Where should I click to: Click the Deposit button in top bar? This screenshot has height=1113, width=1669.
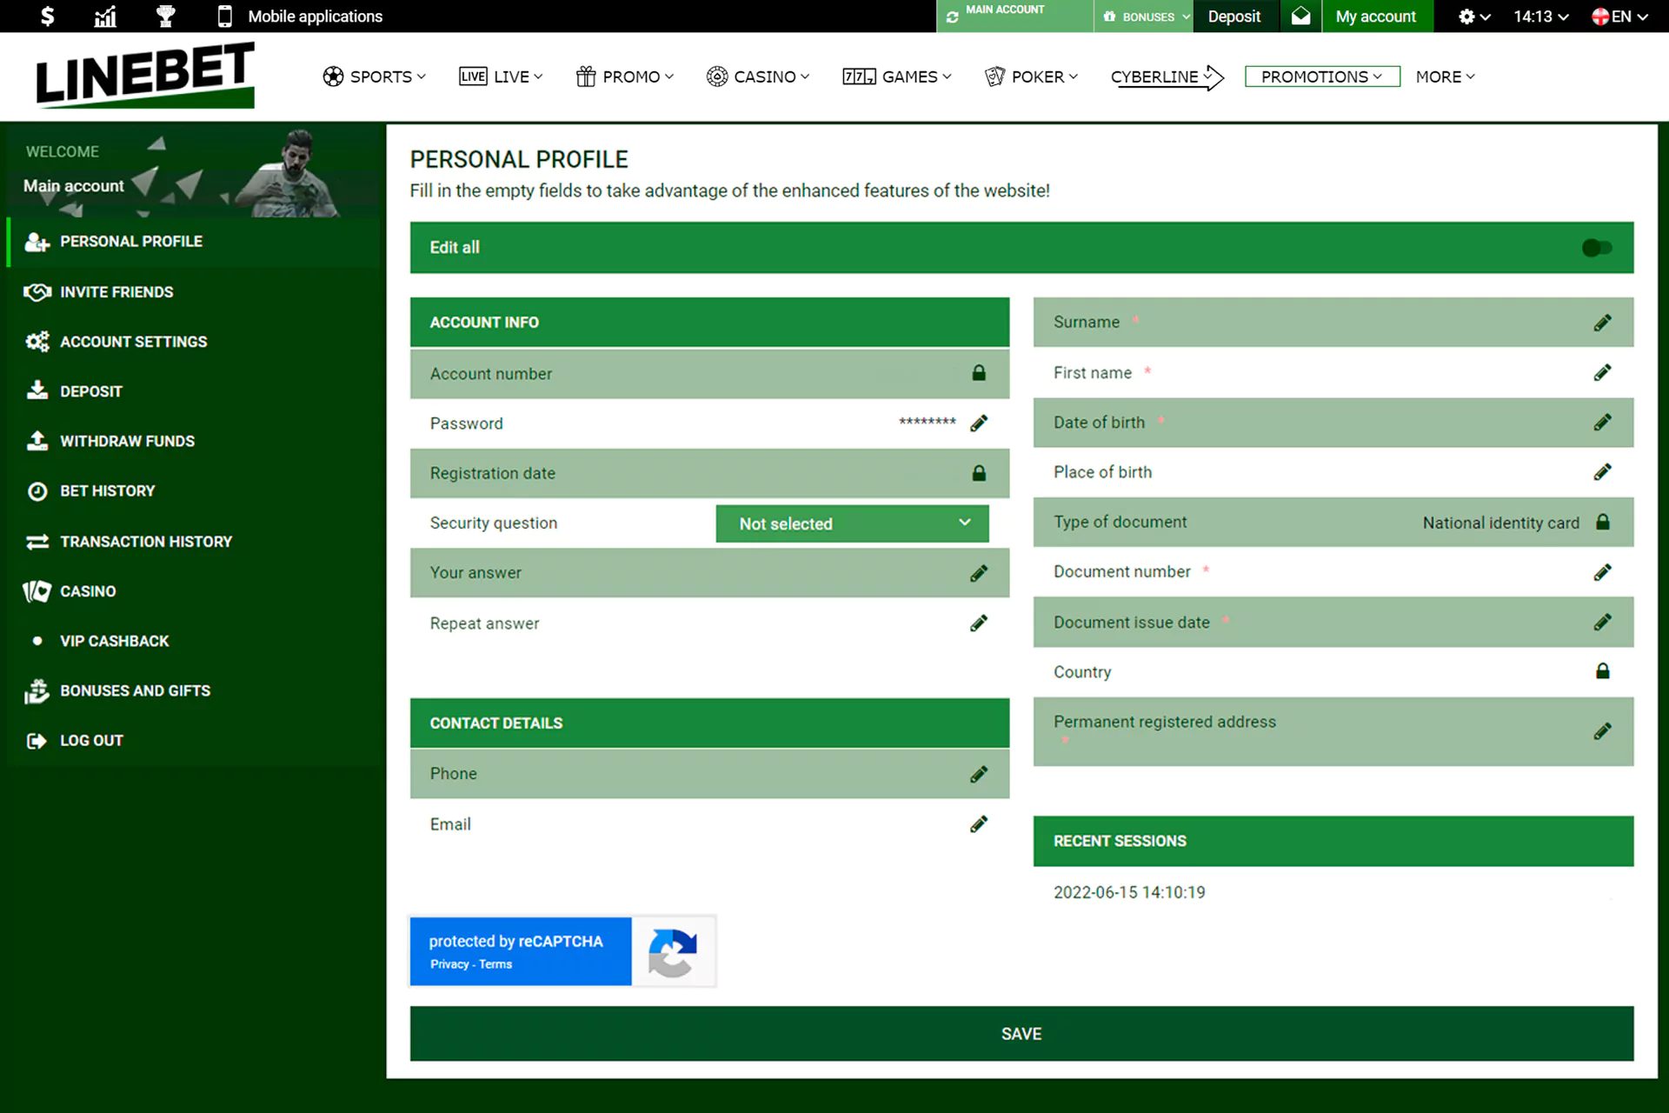tap(1234, 17)
